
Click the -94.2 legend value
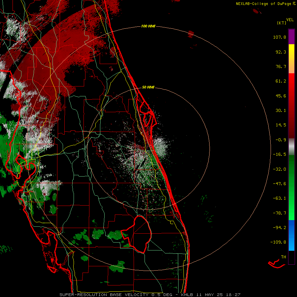tap(280, 227)
